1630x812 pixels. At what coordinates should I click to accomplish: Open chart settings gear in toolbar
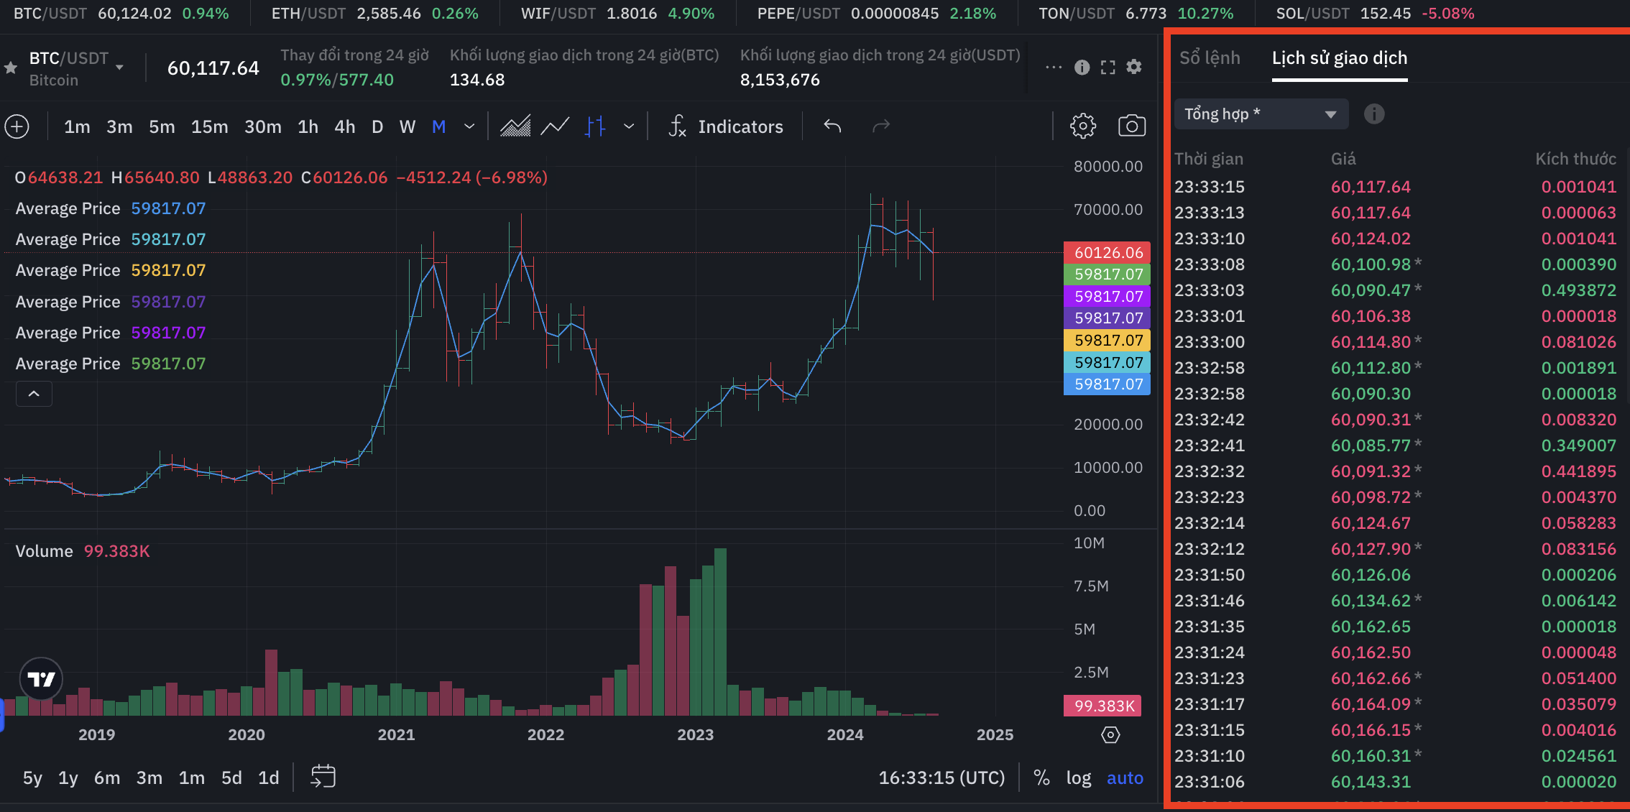[1083, 126]
